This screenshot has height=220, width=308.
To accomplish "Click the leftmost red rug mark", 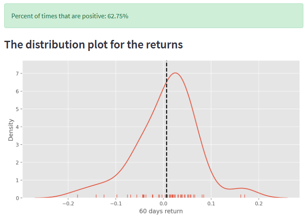I will 77,196.
